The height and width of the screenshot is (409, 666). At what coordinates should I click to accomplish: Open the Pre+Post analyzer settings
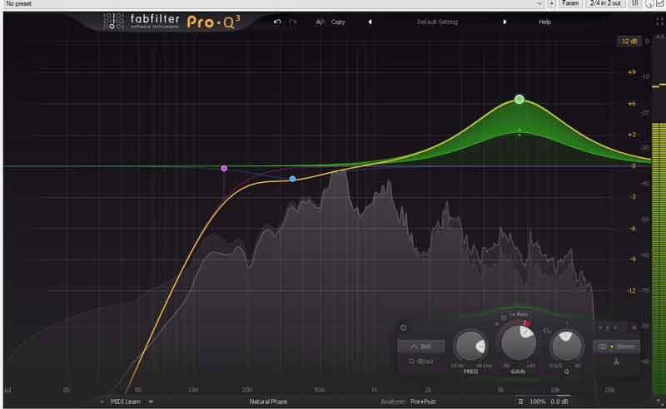(x=423, y=402)
